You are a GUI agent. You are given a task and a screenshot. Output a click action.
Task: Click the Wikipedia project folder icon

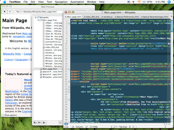point(38,17)
